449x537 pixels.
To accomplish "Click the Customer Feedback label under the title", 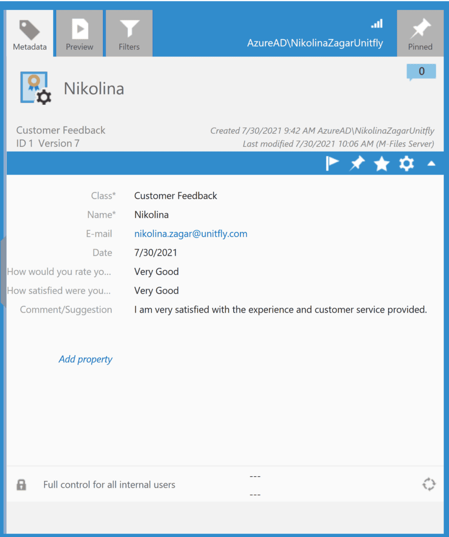I will tap(61, 130).
